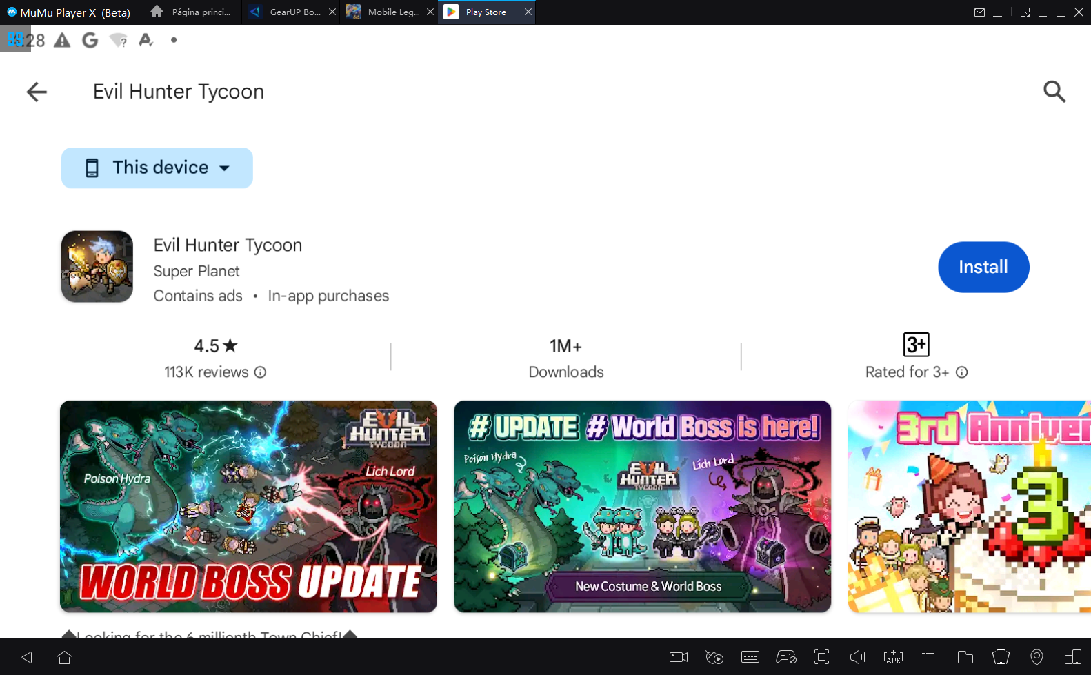The height and width of the screenshot is (675, 1091).
Task: Go back using the Play Store arrow
Action: [37, 92]
